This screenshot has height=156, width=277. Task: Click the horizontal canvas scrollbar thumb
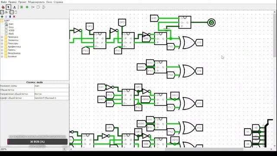[x=204, y=149]
